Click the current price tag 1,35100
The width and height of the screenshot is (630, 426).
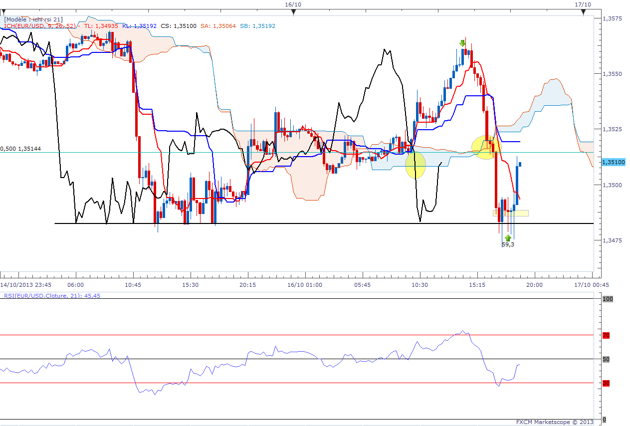point(614,163)
